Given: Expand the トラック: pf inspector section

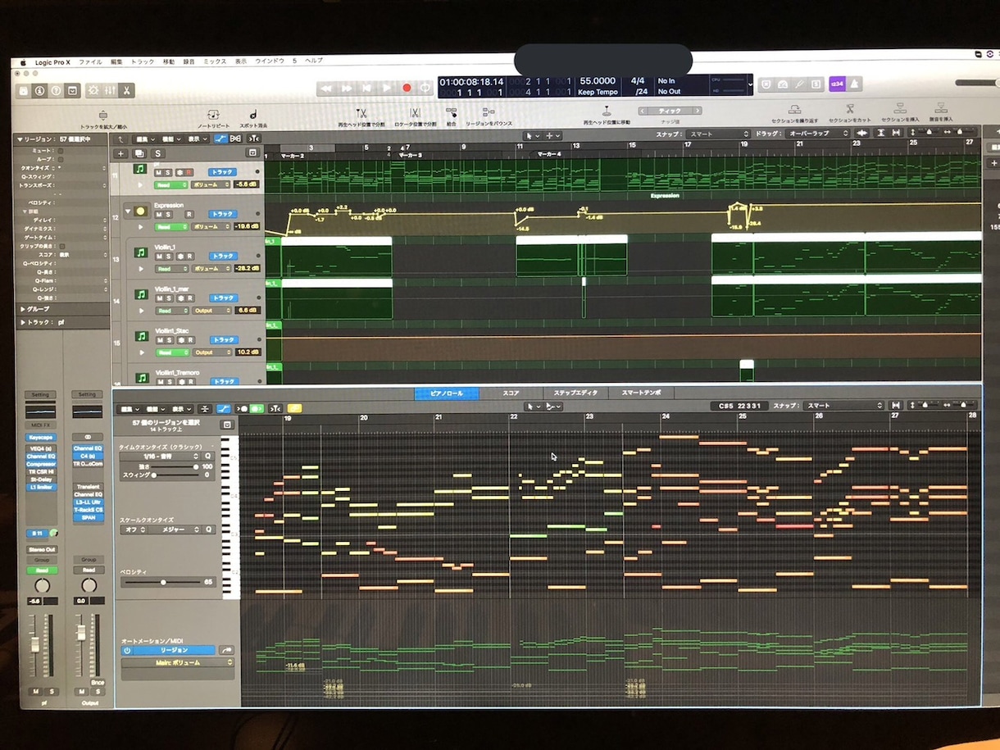Looking at the screenshot, I should point(23,322).
